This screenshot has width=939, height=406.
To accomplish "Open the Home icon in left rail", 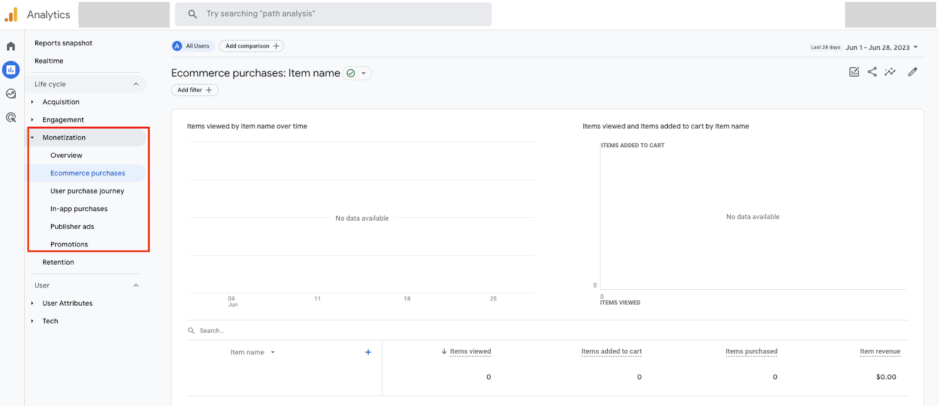I will pyautogui.click(x=11, y=46).
